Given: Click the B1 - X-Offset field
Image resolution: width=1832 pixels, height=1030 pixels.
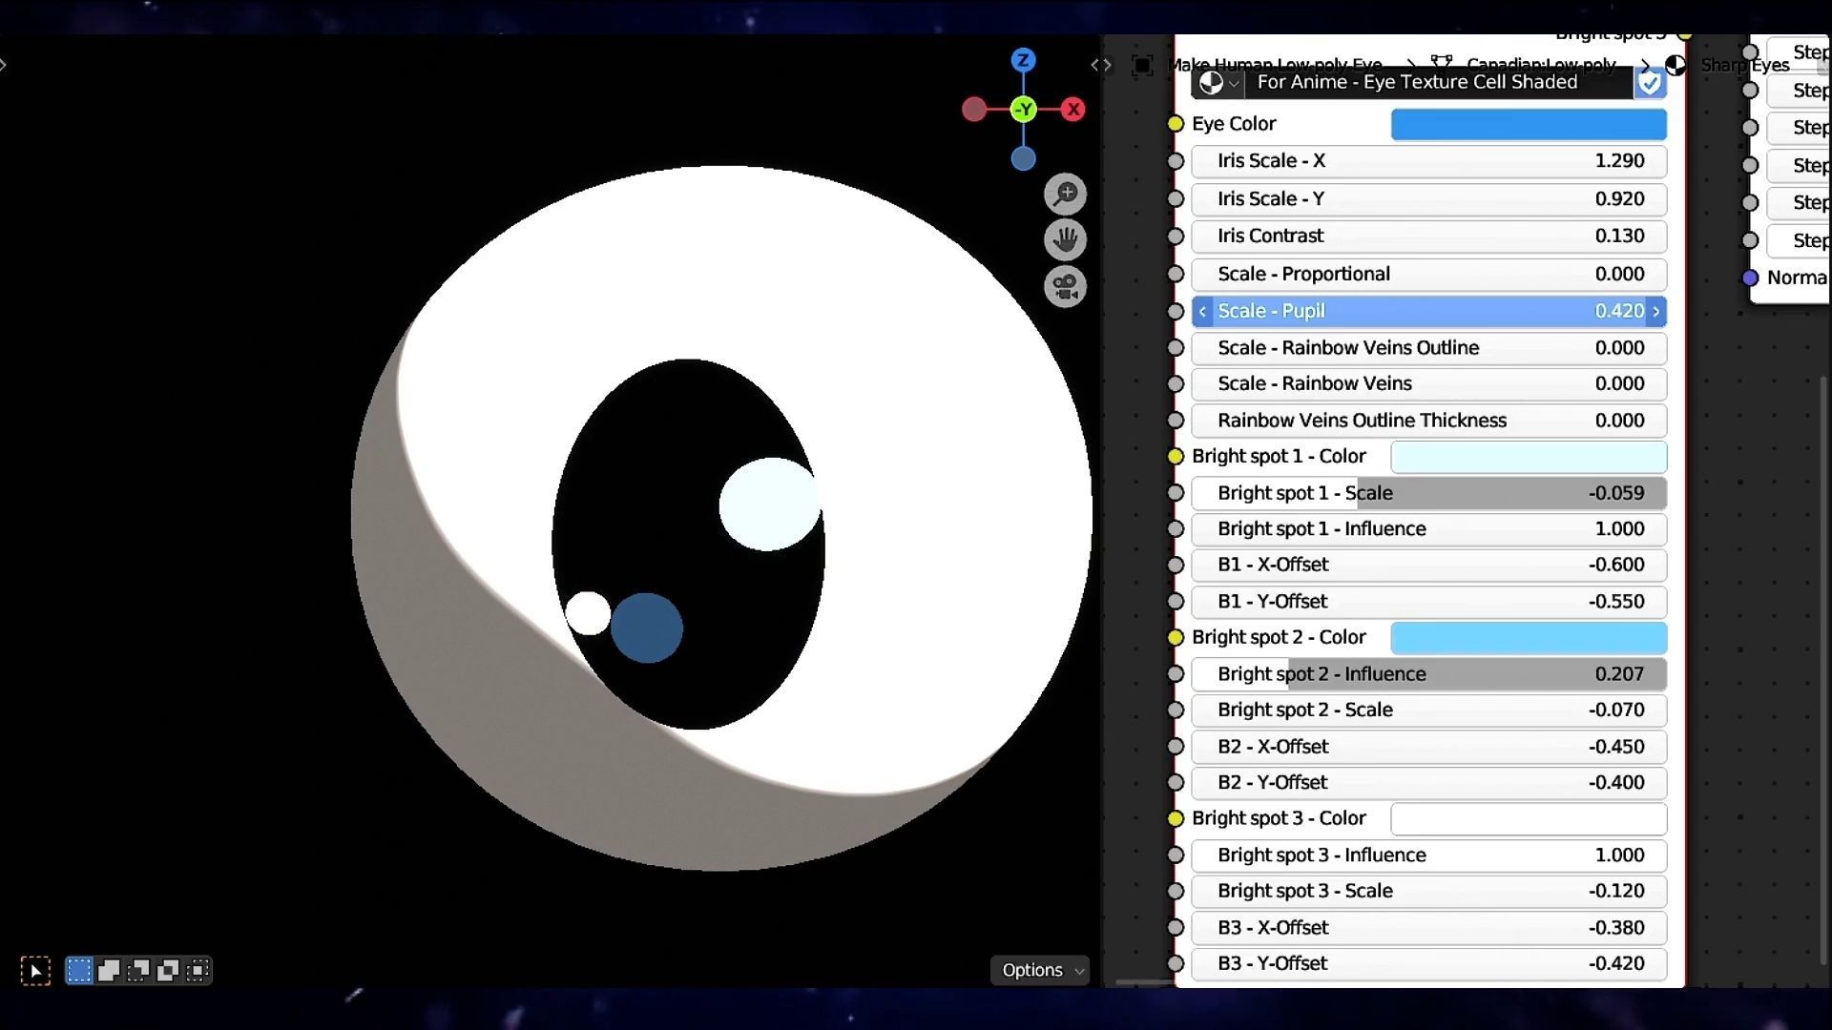Looking at the screenshot, I should 1429,565.
